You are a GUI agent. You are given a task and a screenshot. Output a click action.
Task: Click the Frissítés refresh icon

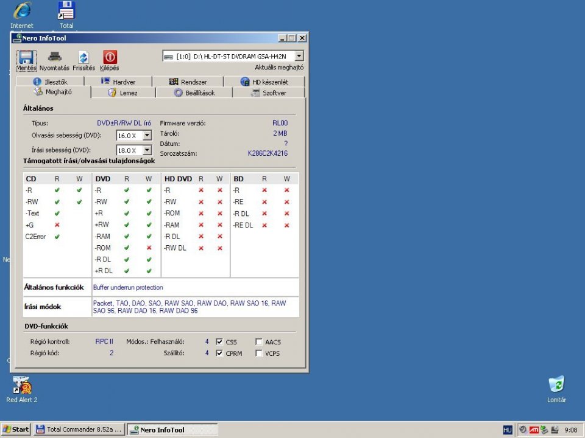83,57
